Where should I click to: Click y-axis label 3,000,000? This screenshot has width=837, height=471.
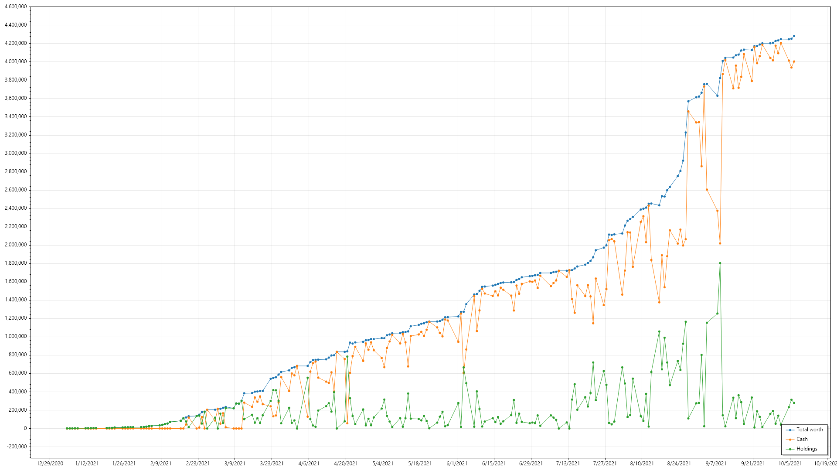point(15,153)
